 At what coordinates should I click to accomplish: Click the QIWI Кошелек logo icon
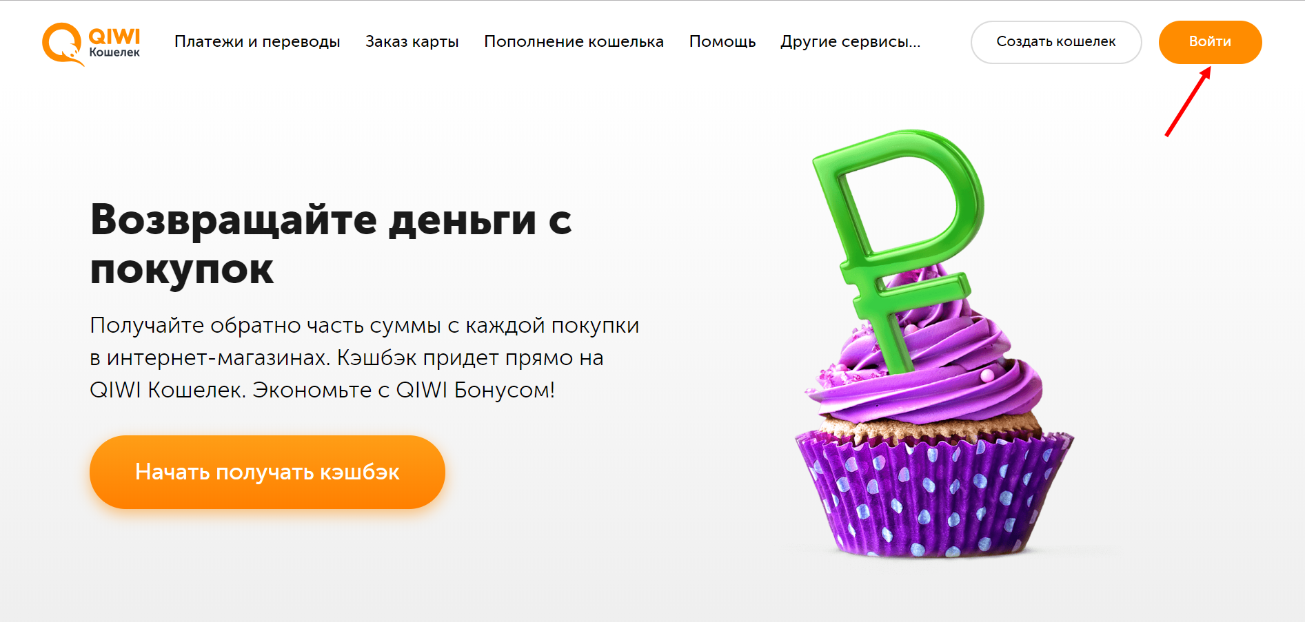pyautogui.click(x=91, y=44)
